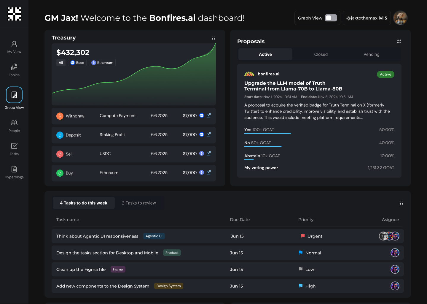Click the Priority column header
Viewport: 427px width, 304px height.
coord(306,219)
